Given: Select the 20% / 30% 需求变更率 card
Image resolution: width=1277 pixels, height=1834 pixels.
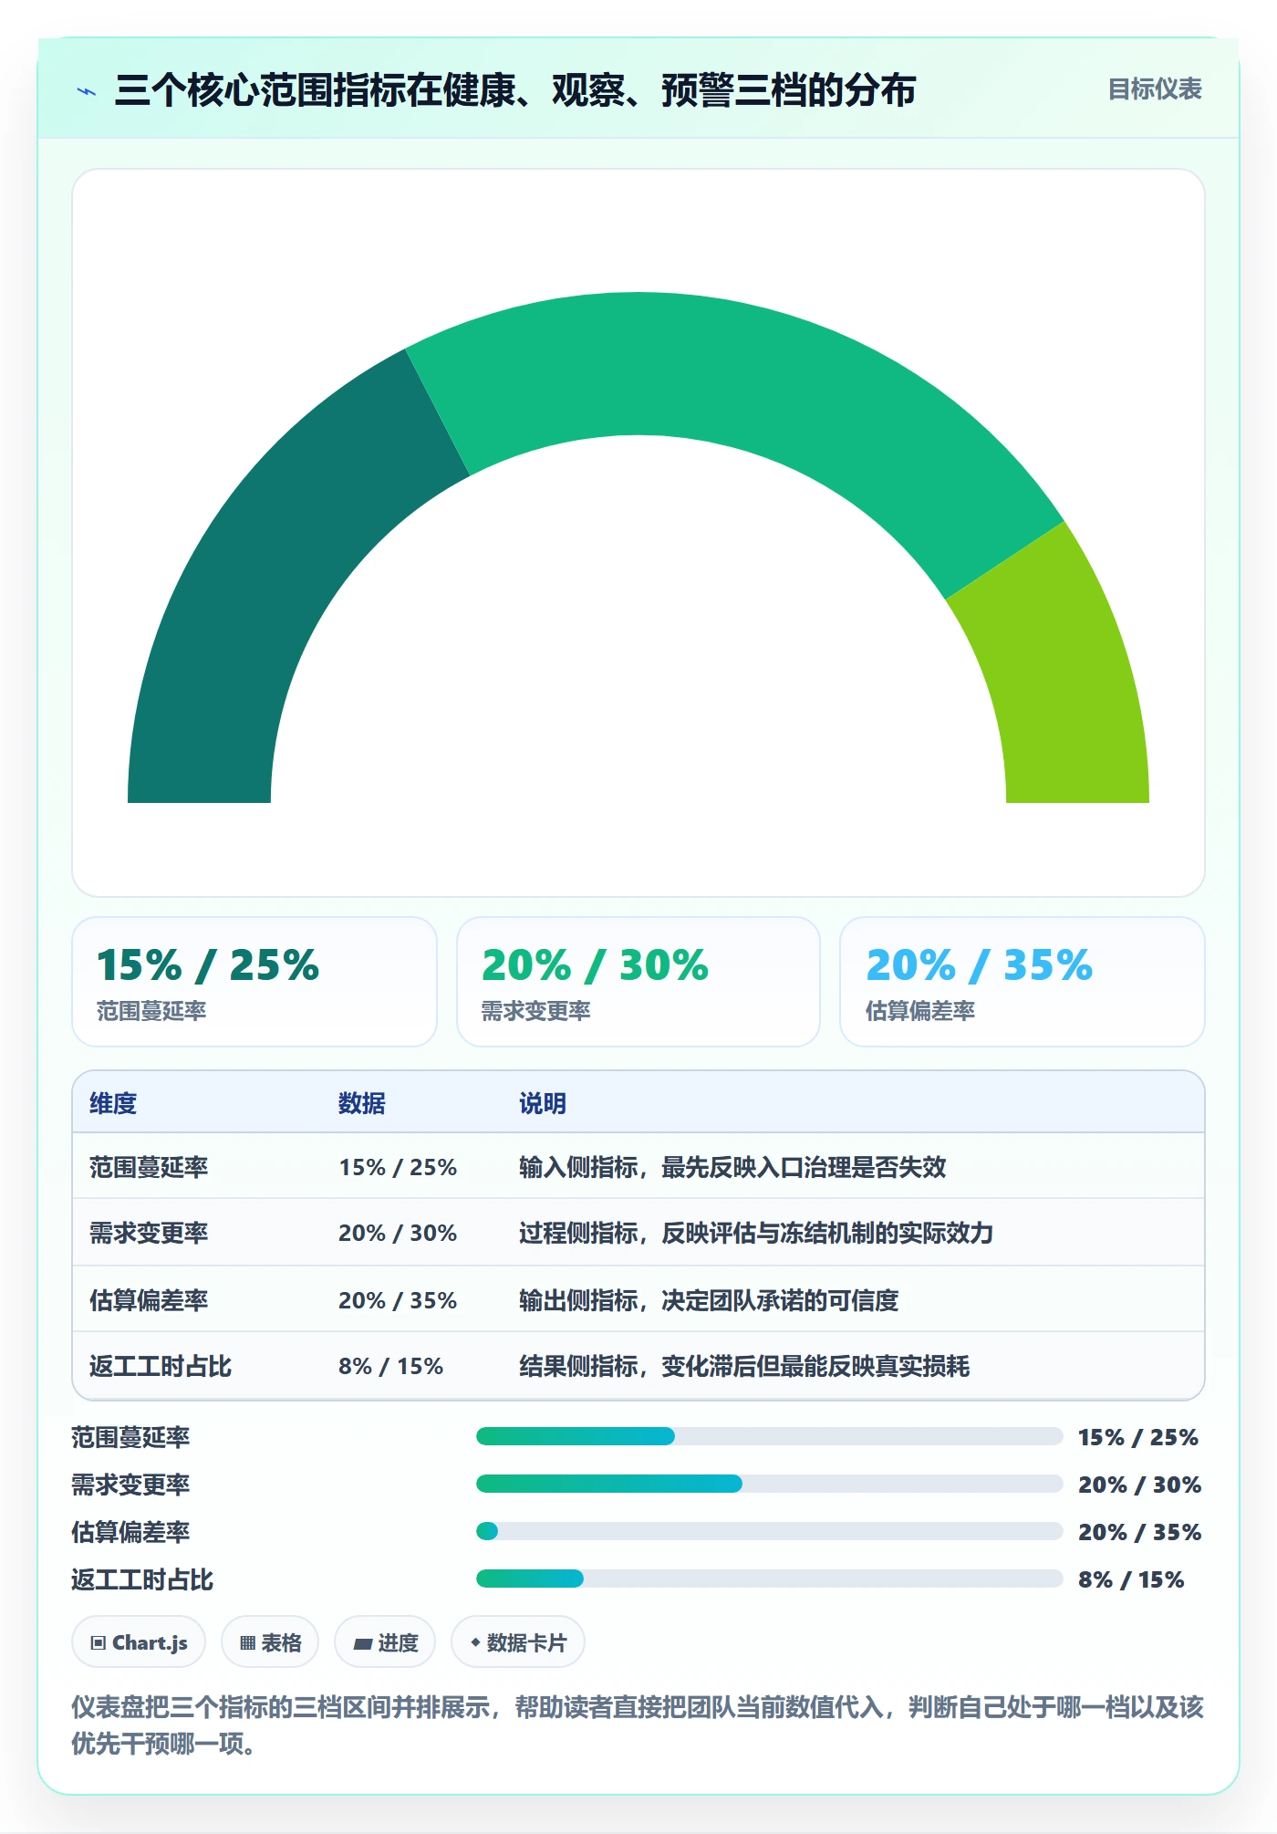Looking at the screenshot, I should point(638,982).
